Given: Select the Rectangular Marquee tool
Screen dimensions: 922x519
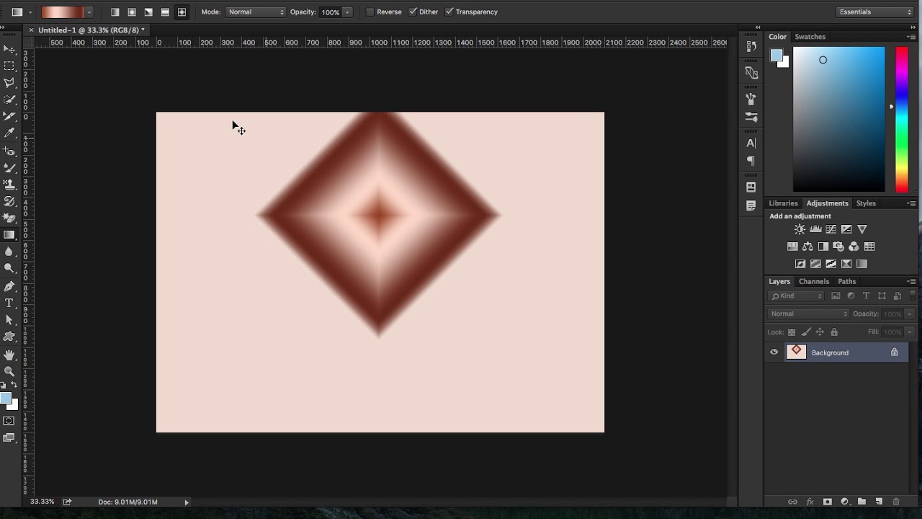Looking at the screenshot, I should click(x=9, y=66).
